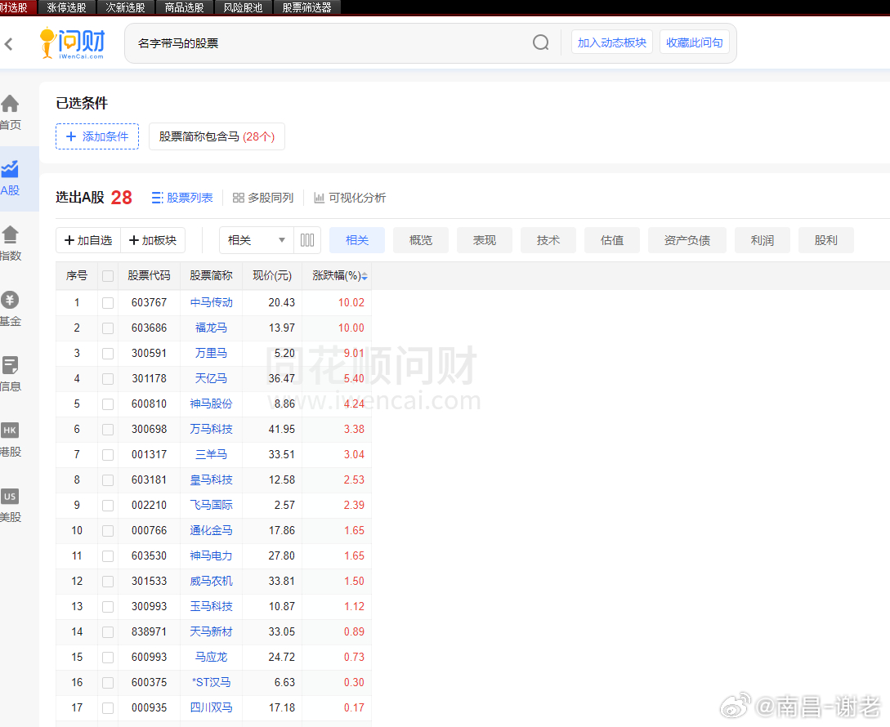Click the search magnifier icon
The width and height of the screenshot is (890, 727).
click(540, 42)
